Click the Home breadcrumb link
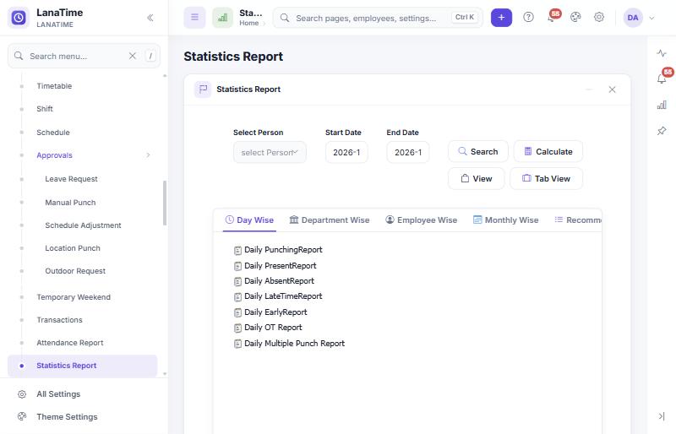 pos(249,24)
